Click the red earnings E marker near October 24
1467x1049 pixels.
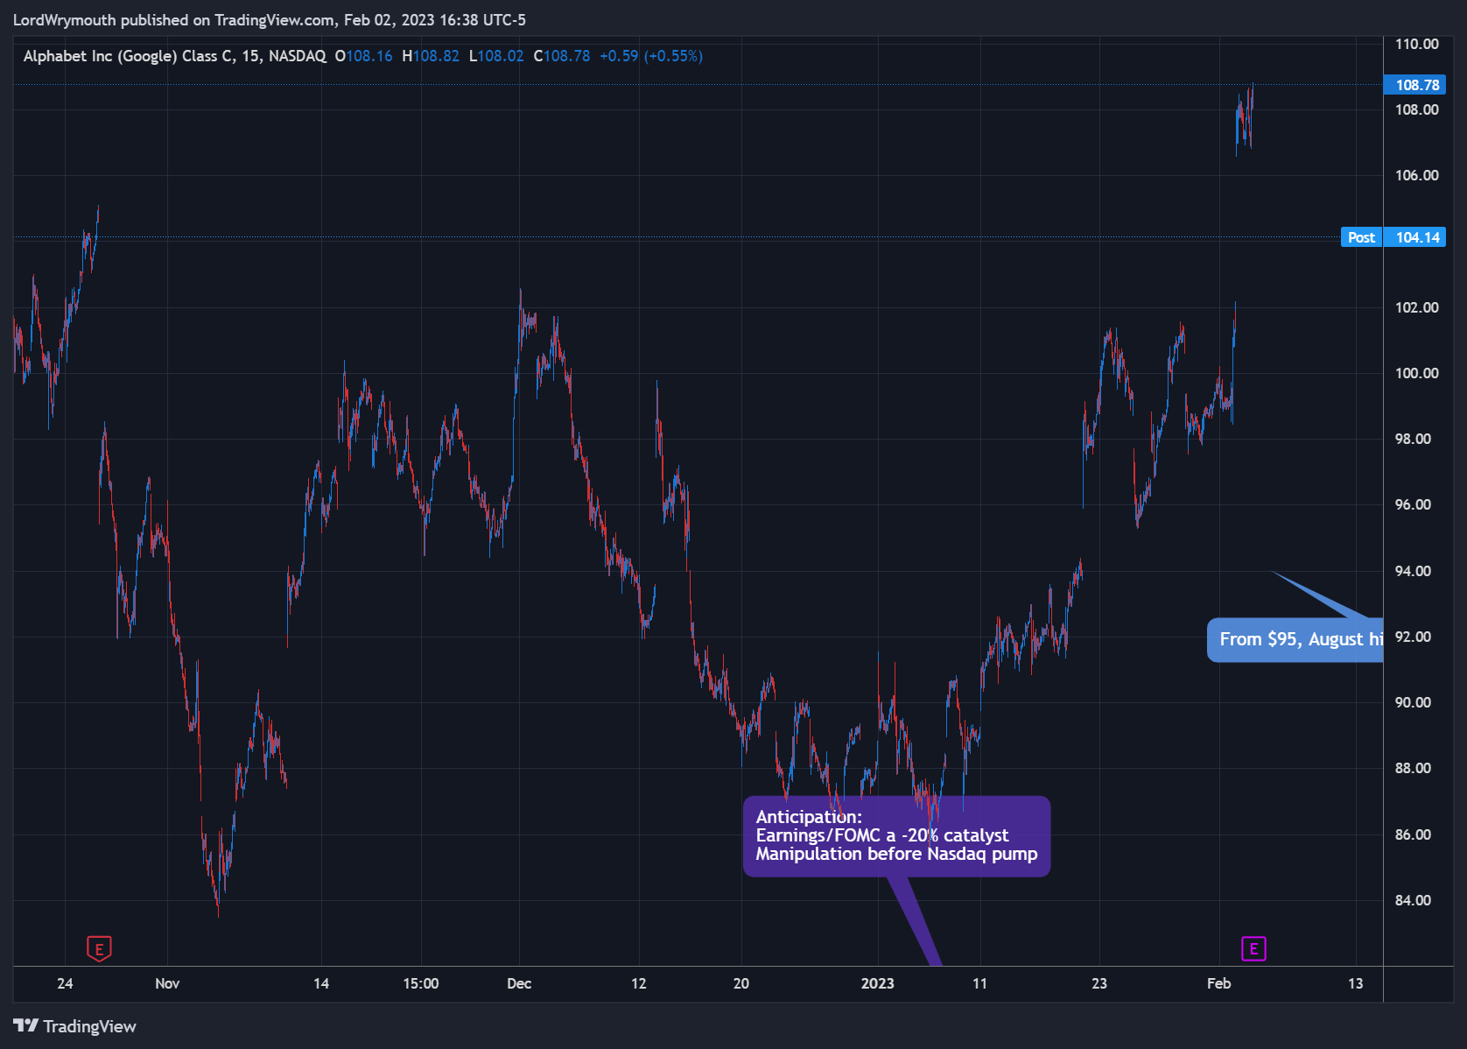99,948
